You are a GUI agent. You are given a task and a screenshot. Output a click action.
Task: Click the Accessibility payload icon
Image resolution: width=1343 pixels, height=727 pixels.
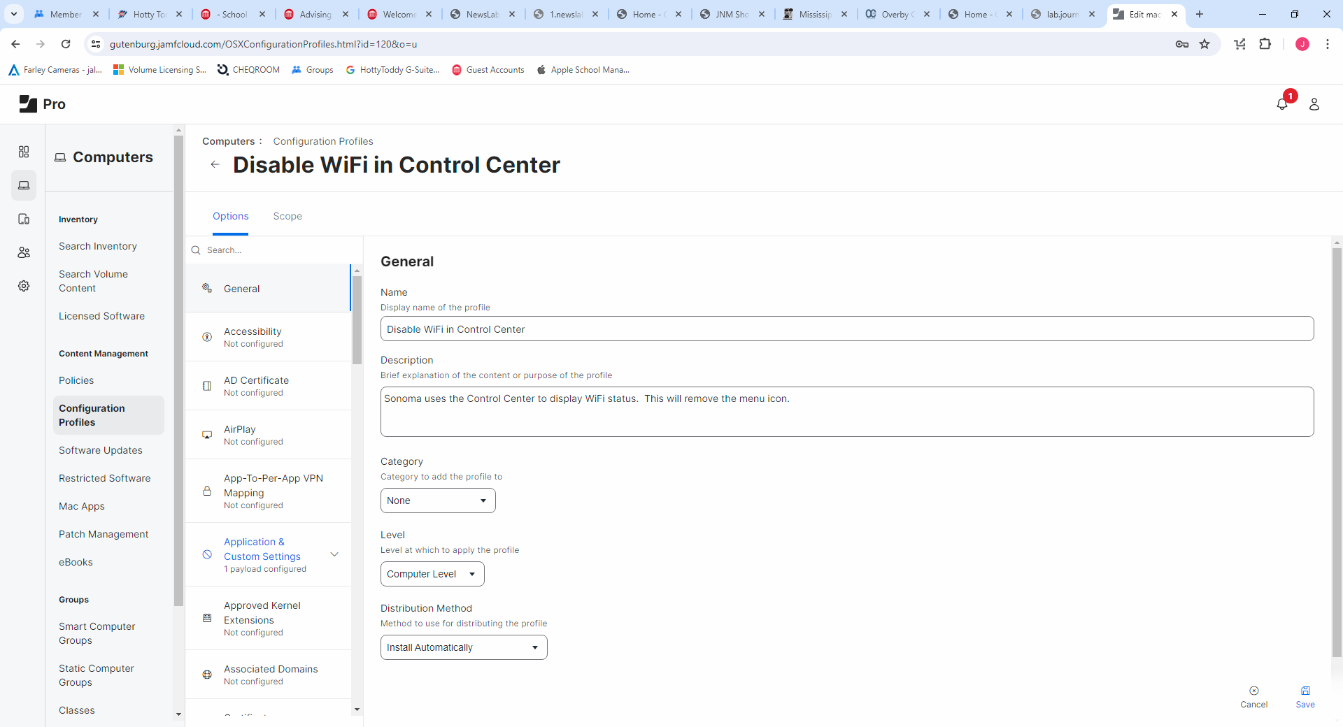pyautogui.click(x=207, y=337)
